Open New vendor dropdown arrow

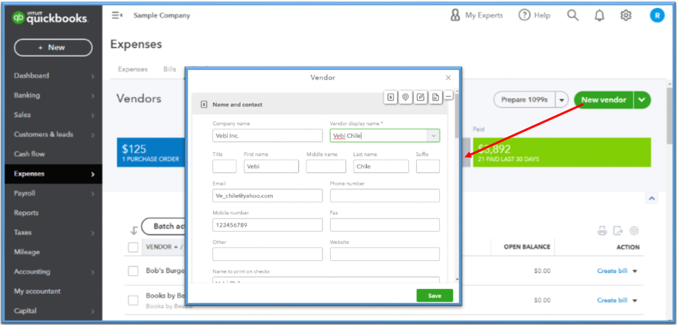(642, 100)
